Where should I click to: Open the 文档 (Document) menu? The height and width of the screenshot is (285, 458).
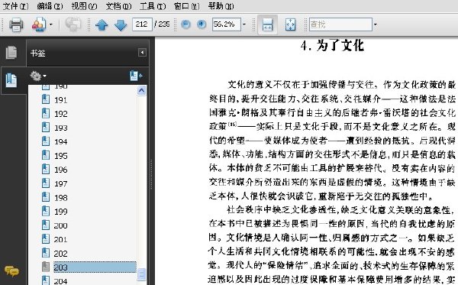click(x=118, y=6)
